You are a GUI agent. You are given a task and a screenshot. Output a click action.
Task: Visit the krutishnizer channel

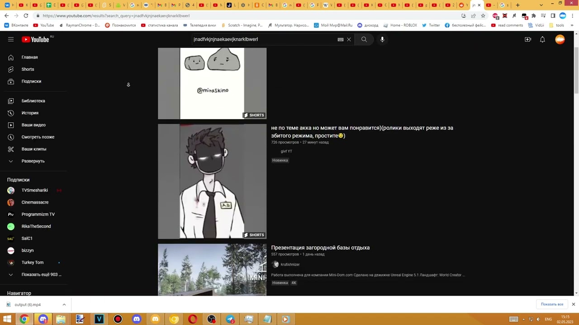pos(290,265)
